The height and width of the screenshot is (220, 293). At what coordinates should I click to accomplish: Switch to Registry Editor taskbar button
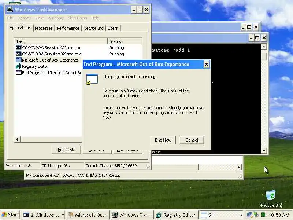(x=176, y=215)
